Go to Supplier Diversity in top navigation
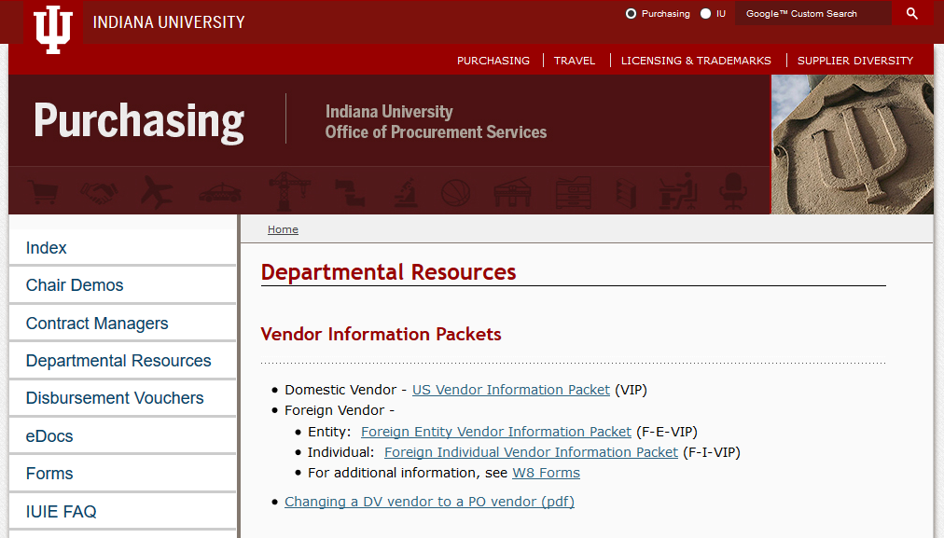The width and height of the screenshot is (944, 538). (x=855, y=61)
